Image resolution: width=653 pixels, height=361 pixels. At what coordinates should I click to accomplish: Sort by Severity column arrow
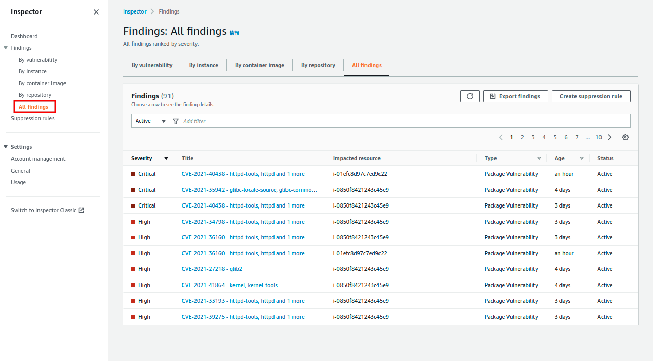(x=166, y=158)
